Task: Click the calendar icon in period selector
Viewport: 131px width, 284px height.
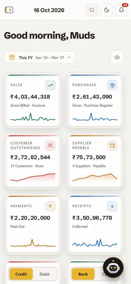Action: tap(12, 58)
